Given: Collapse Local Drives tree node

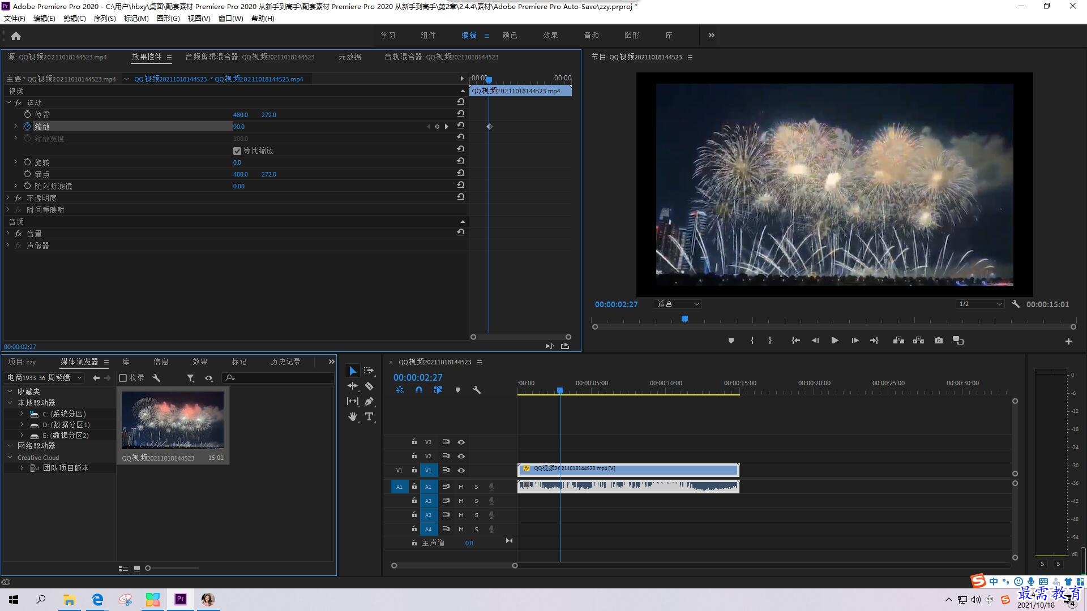Looking at the screenshot, I should [10, 403].
